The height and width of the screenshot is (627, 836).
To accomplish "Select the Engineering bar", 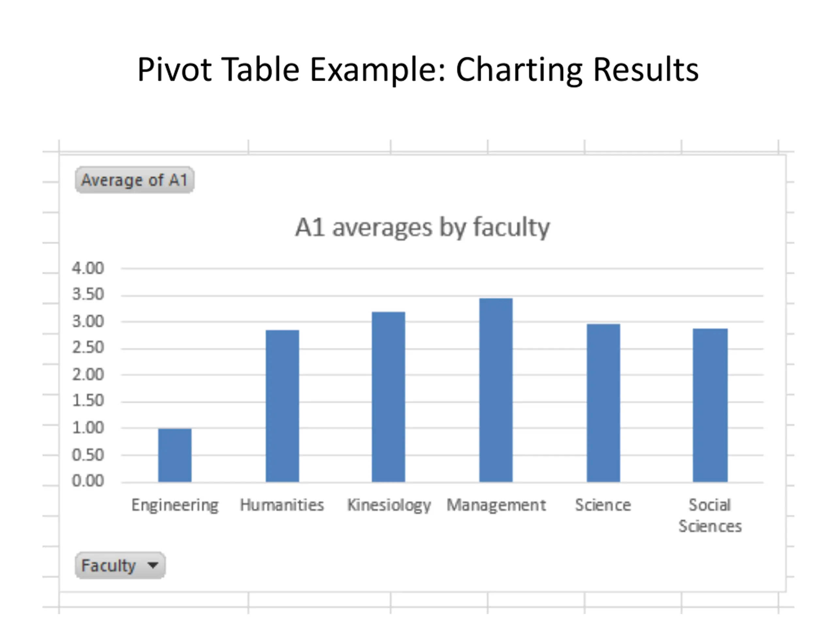I will point(175,456).
